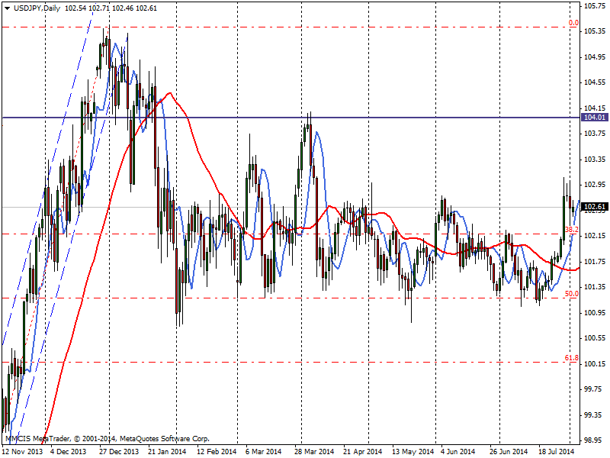Click the 4 Dec 2013 date label

(x=69, y=451)
